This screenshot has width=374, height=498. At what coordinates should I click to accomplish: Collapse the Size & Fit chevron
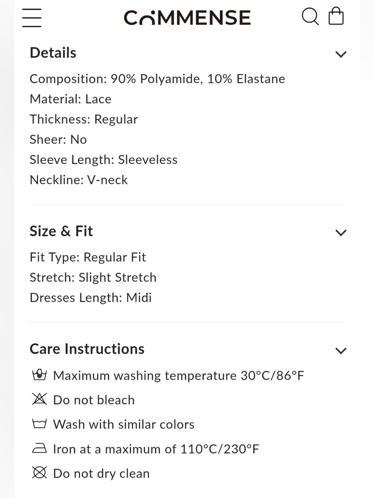[341, 233]
